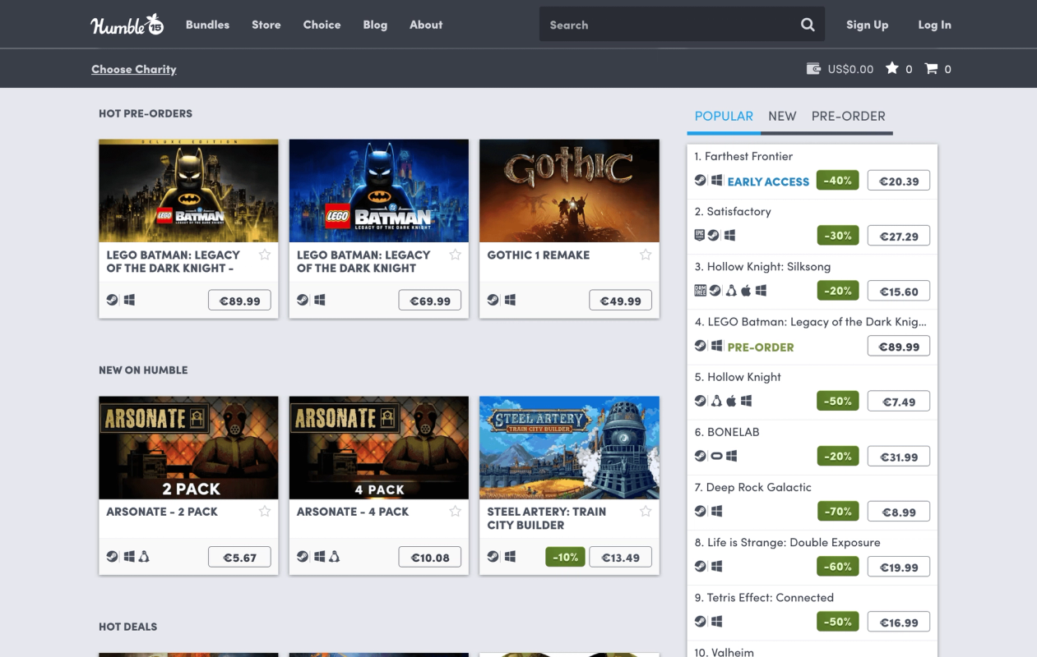Open '6. BONELAB' list title
The width and height of the screenshot is (1037, 657).
pos(727,432)
